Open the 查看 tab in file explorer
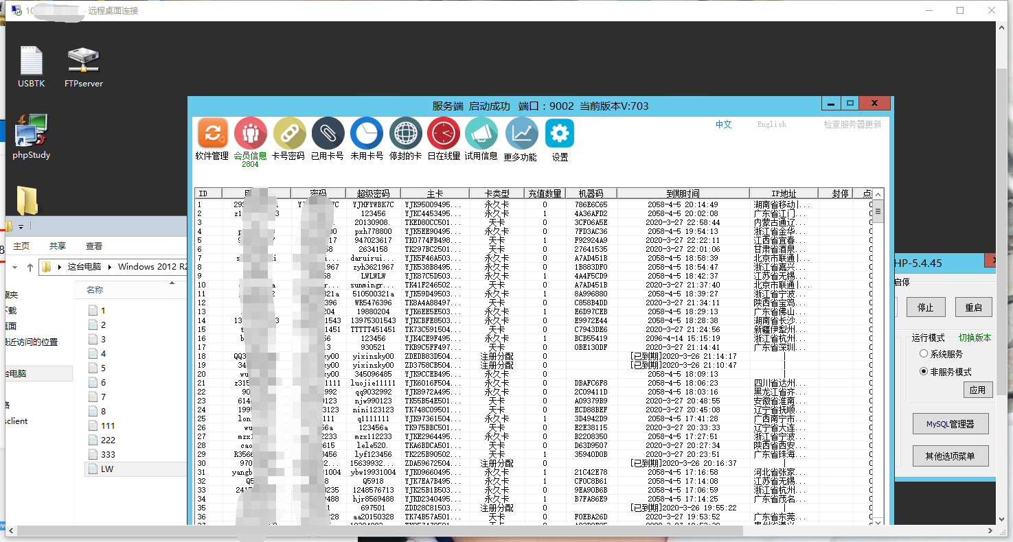This screenshot has width=1013, height=542. tap(94, 246)
